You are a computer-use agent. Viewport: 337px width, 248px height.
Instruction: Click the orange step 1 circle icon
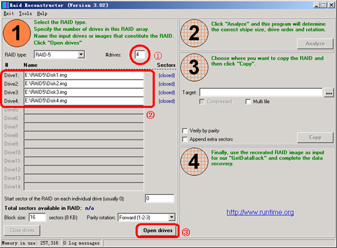coord(17,33)
